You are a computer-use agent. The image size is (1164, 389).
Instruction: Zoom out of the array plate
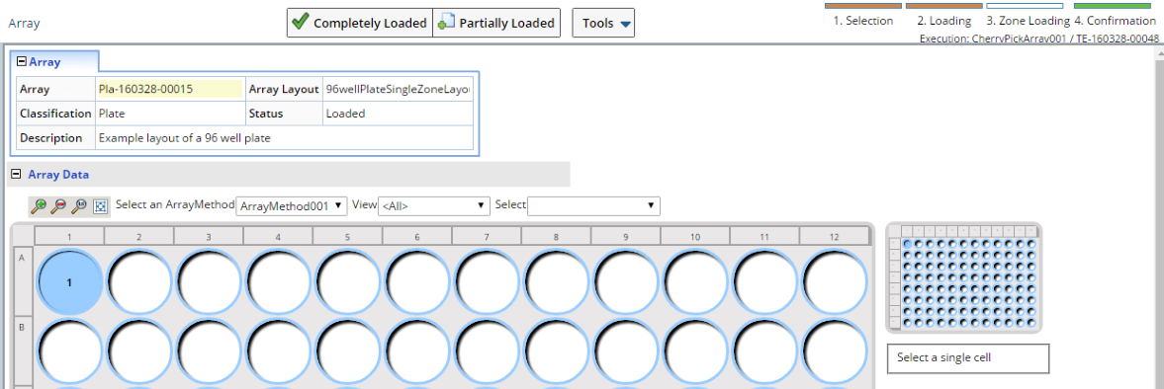(59, 206)
